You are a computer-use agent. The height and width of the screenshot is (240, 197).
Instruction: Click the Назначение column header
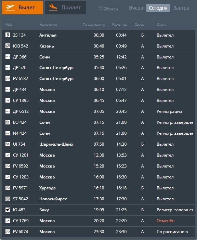48,25
